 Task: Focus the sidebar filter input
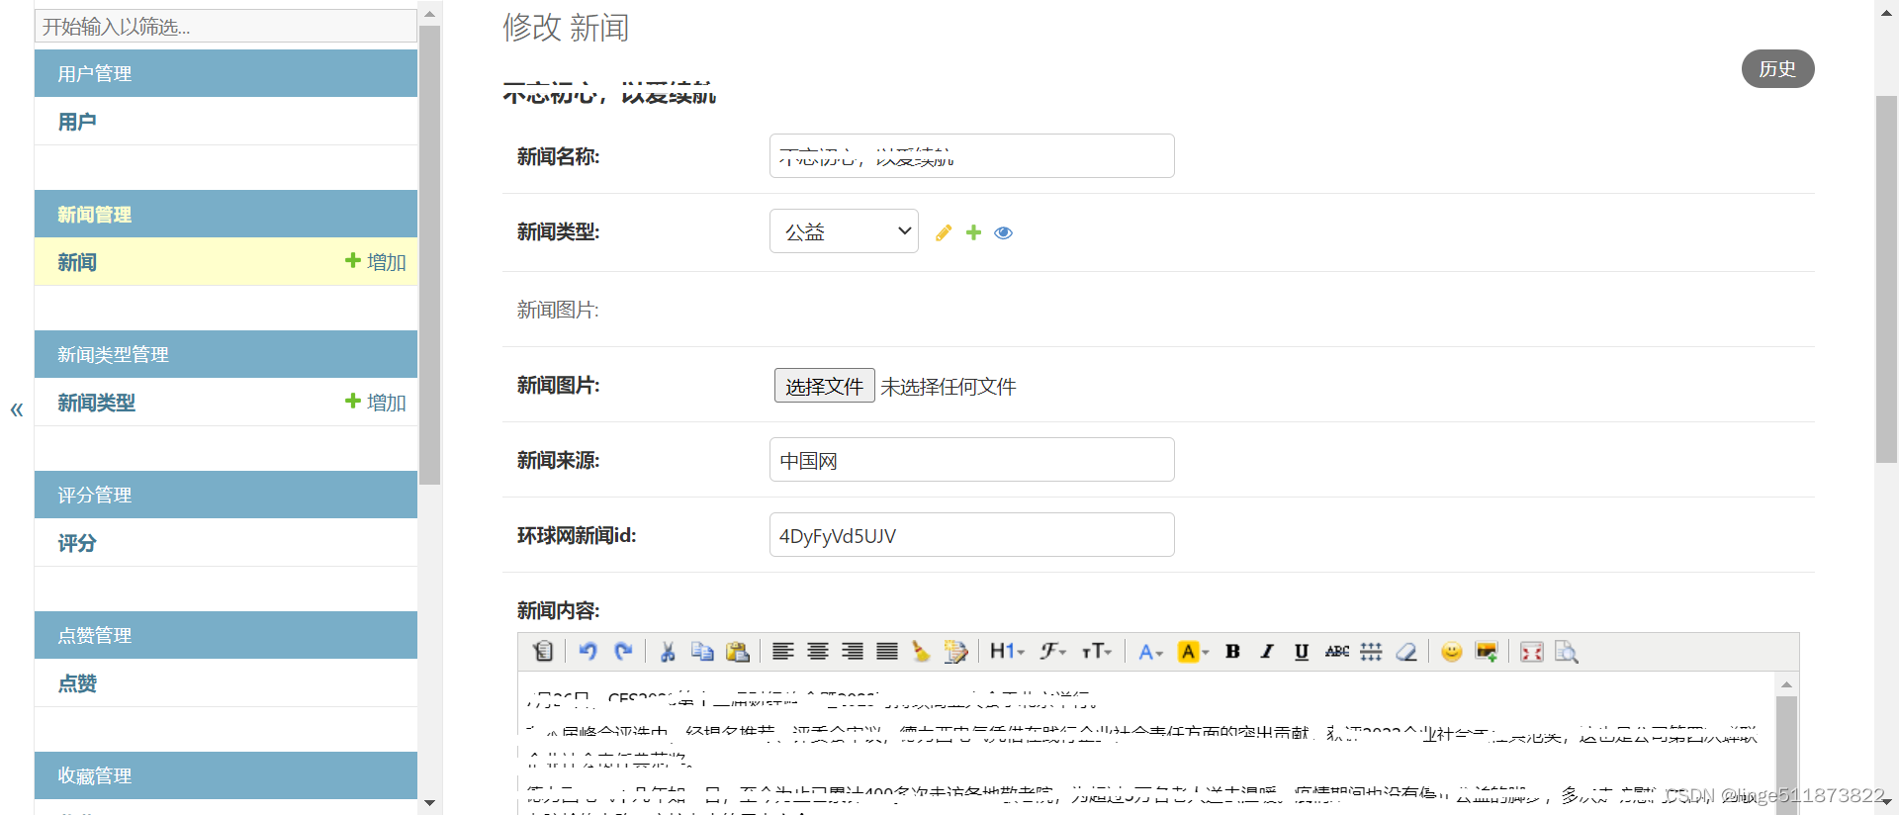(226, 26)
